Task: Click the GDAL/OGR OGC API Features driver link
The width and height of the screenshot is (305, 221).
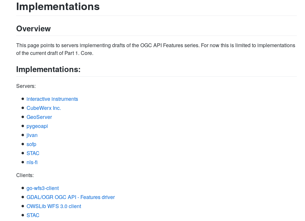Action: coord(71,197)
